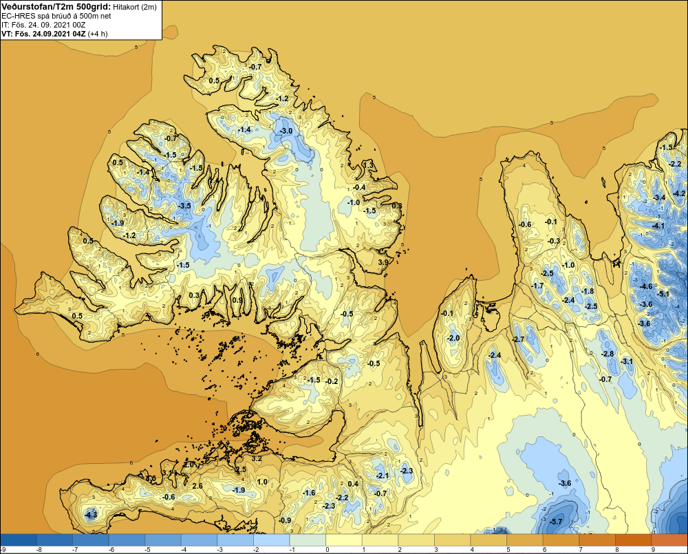This screenshot has height=554, width=688.
Task: Click the legend color between -9 and -8
Action: click(19, 540)
